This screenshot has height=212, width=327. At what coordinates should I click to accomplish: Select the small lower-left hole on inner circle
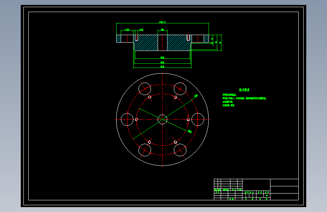tap(149, 142)
